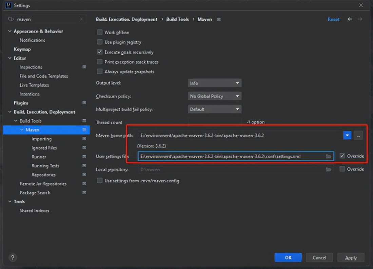Click Build Tools breadcrumb

click(177, 19)
